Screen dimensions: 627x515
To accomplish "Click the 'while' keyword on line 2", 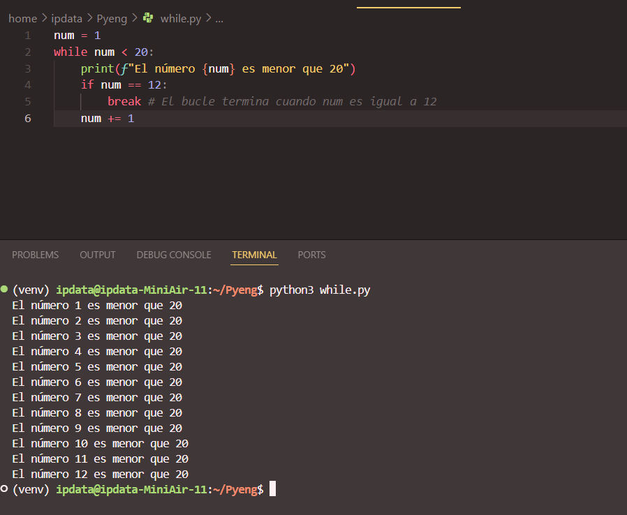I will [71, 52].
